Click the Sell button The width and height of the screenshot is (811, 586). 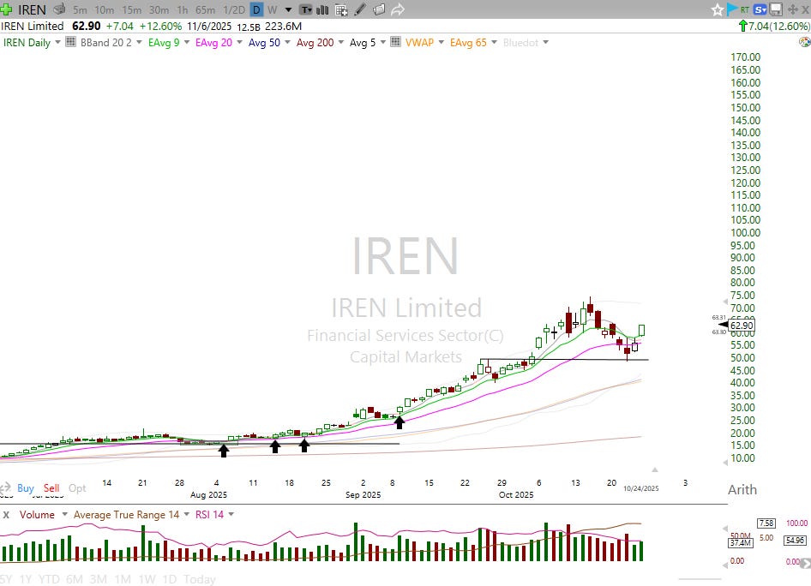coord(51,487)
